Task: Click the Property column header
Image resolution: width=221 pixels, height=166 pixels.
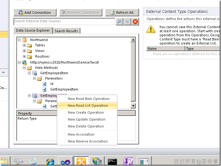Action: coord(37,113)
